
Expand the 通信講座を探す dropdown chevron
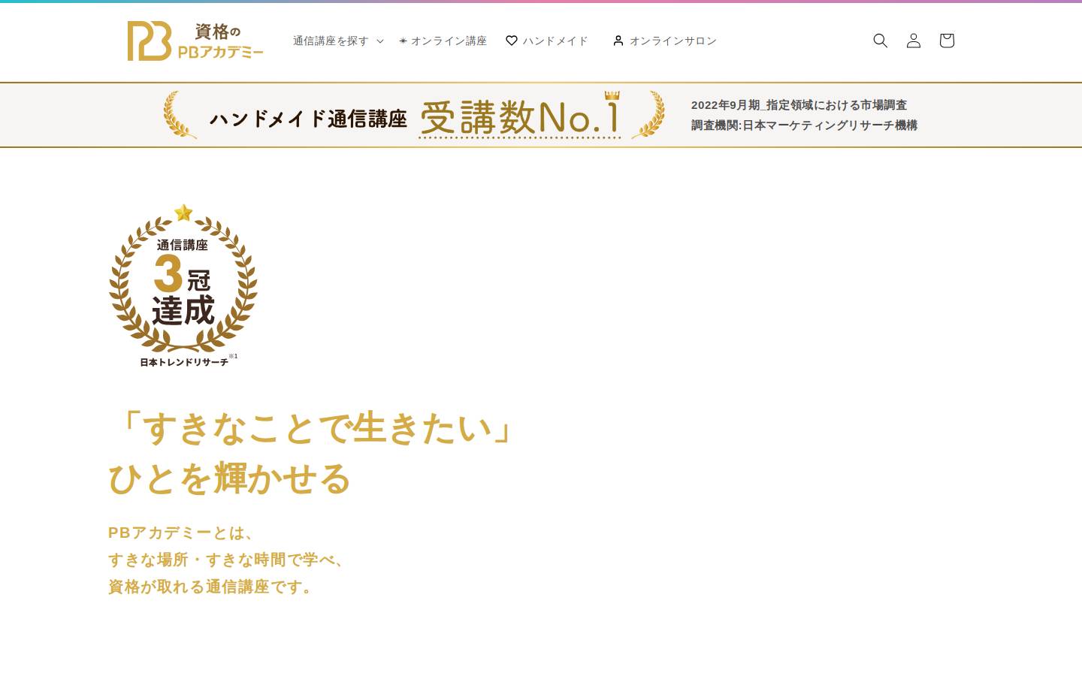point(379,41)
